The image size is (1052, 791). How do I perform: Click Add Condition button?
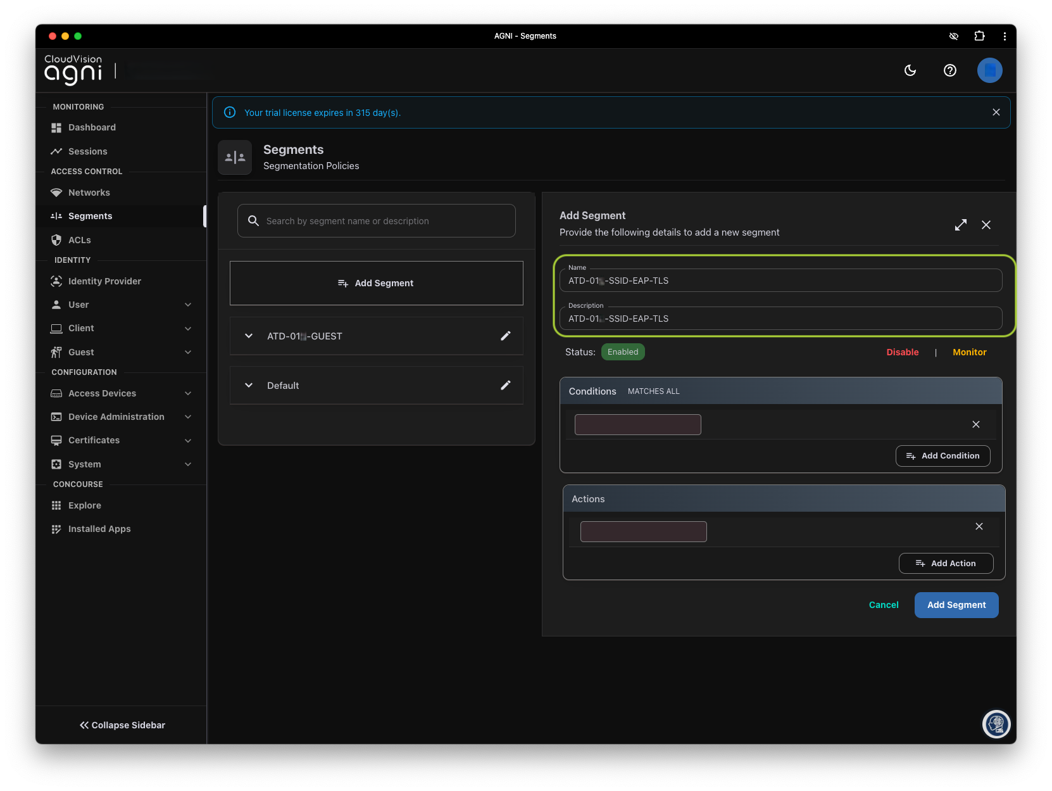tap(942, 456)
